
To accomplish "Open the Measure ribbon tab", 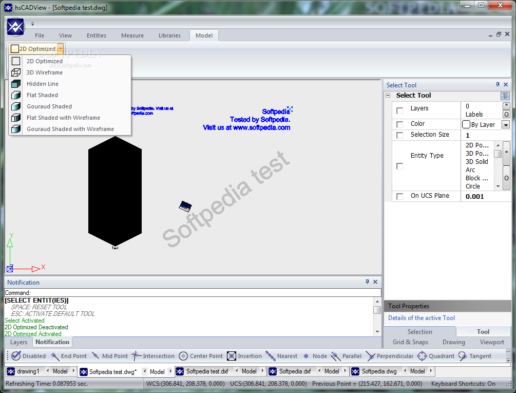I will [x=132, y=35].
